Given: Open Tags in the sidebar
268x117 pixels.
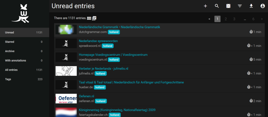Looking at the screenshot, I should pos(25,79).
